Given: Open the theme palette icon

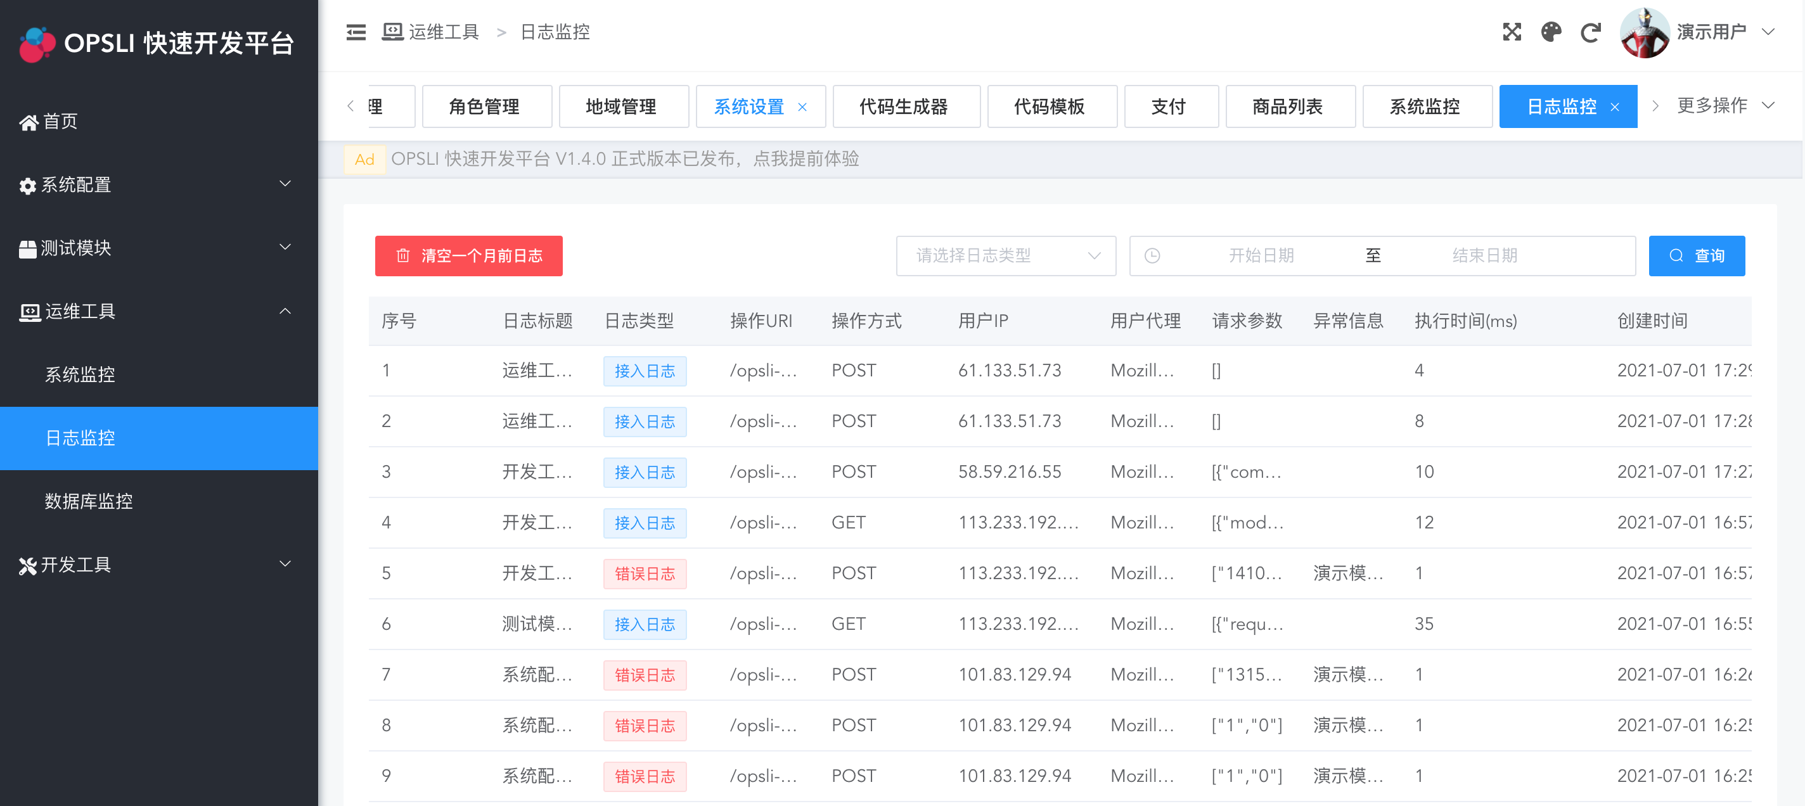Looking at the screenshot, I should 1551,32.
